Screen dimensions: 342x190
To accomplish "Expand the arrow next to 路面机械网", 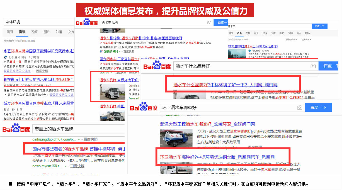I will pyautogui.click(x=120, y=51).
